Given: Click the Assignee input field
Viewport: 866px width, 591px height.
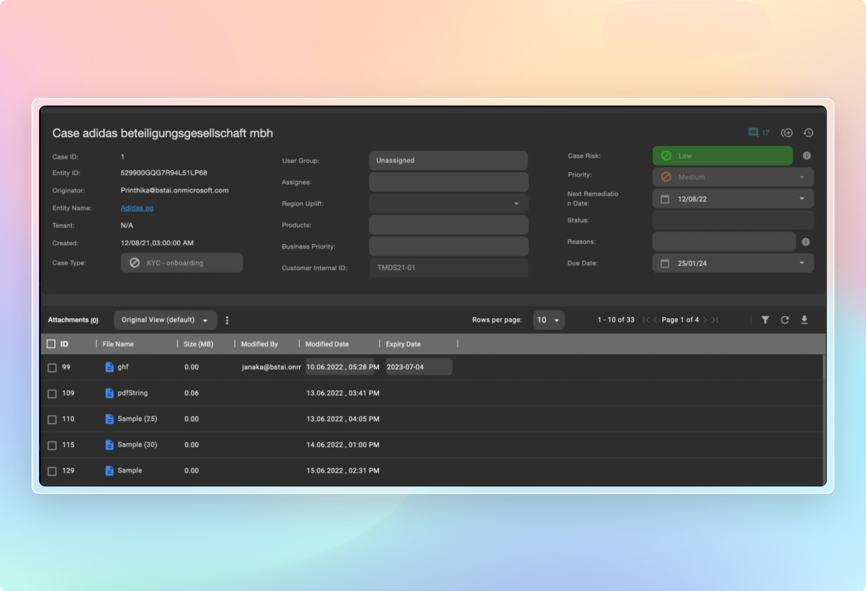Looking at the screenshot, I should [x=448, y=182].
